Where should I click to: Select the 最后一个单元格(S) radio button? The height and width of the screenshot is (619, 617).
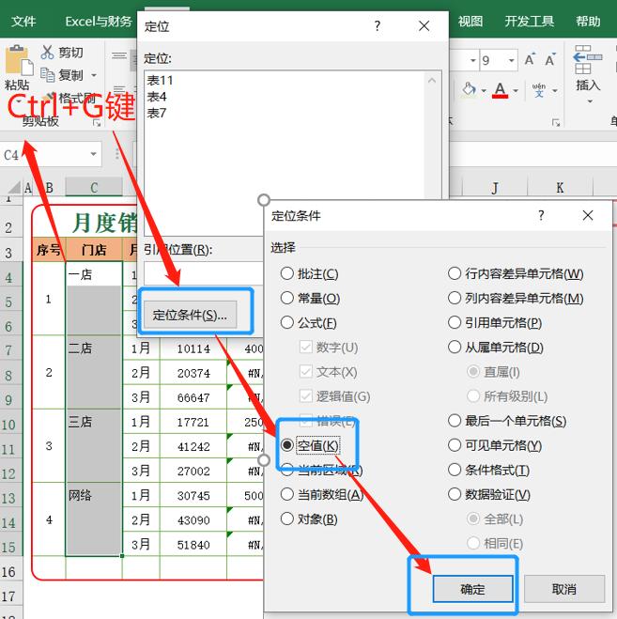tap(455, 421)
